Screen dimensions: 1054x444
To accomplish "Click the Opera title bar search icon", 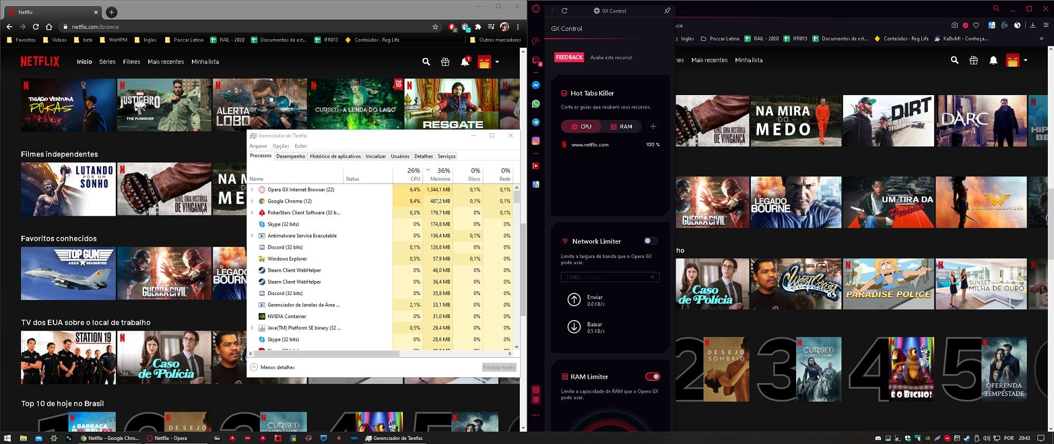I will 996,9.
